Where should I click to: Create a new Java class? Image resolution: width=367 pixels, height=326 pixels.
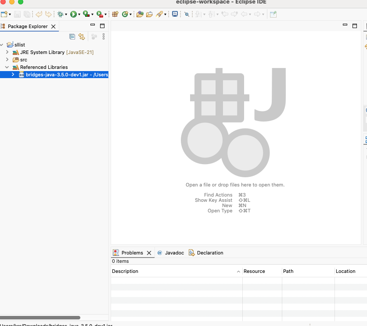coord(125,14)
